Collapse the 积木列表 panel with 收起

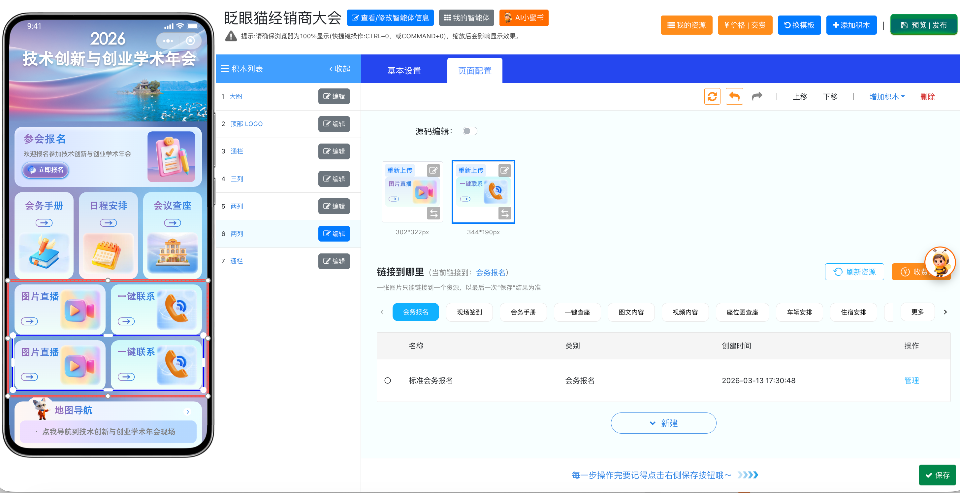pos(339,69)
